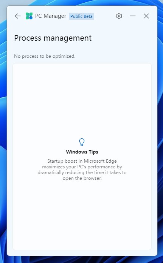
Task: Click the title bar between Public Beta and gear
Action: (105, 16)
